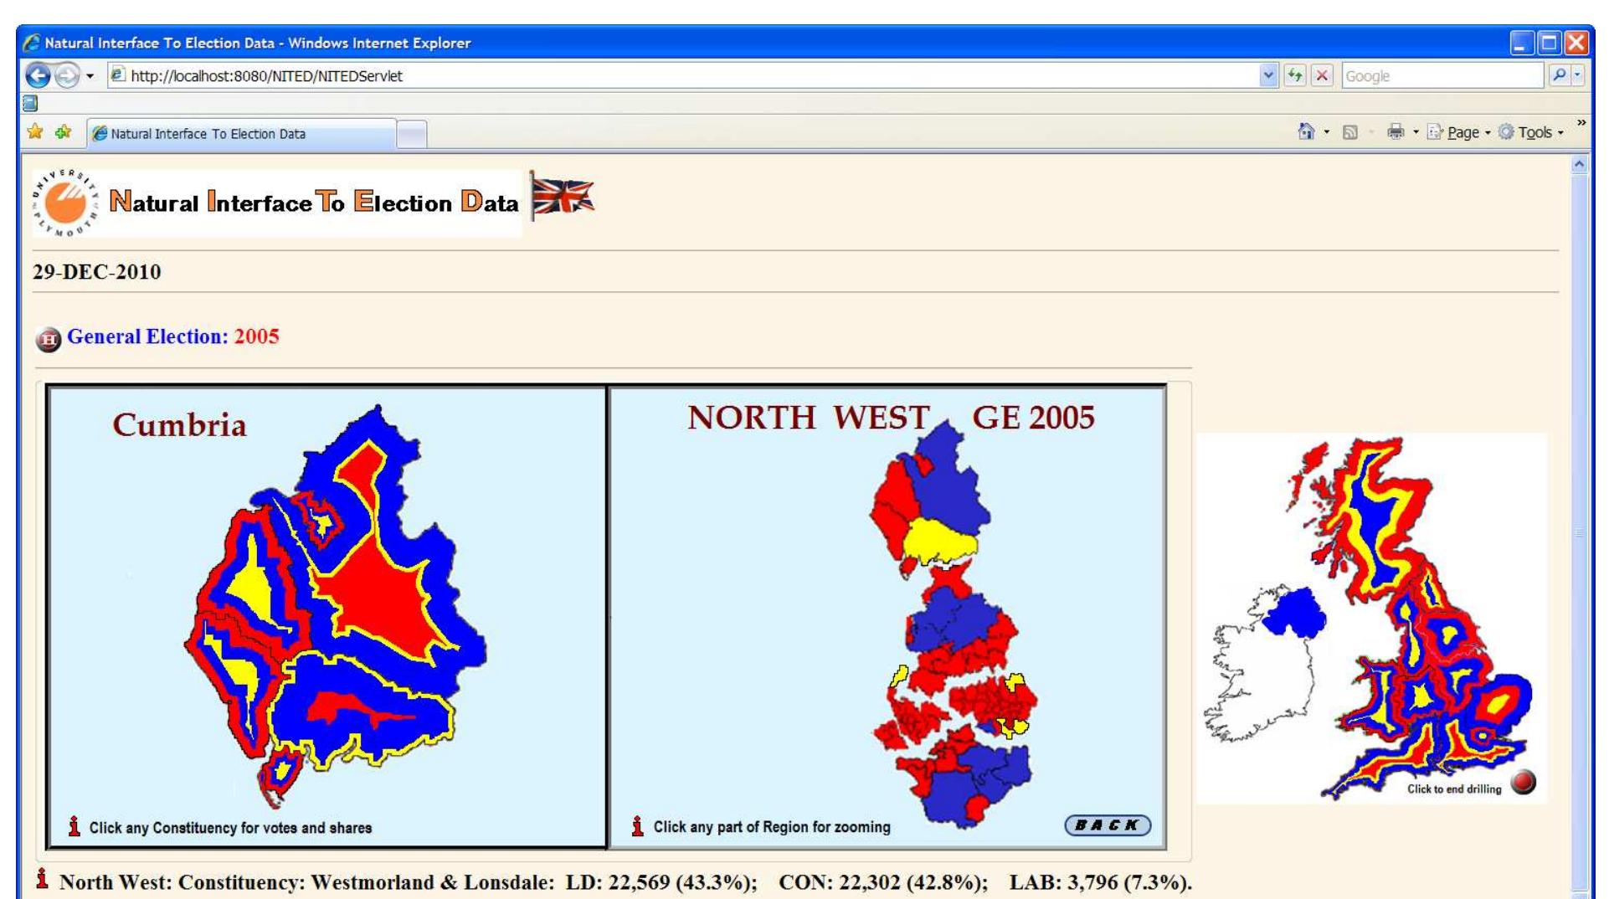
Task: Click the Google search box
Action: pyautogui.click(x=1442, y=75)
